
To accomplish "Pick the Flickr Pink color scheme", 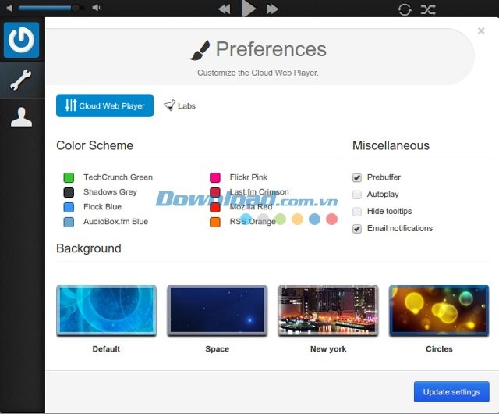I will click(x=215, y=177).
